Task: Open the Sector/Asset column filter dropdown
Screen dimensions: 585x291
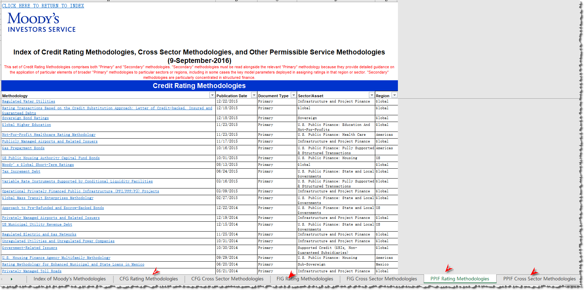Action: coord(371,95)
